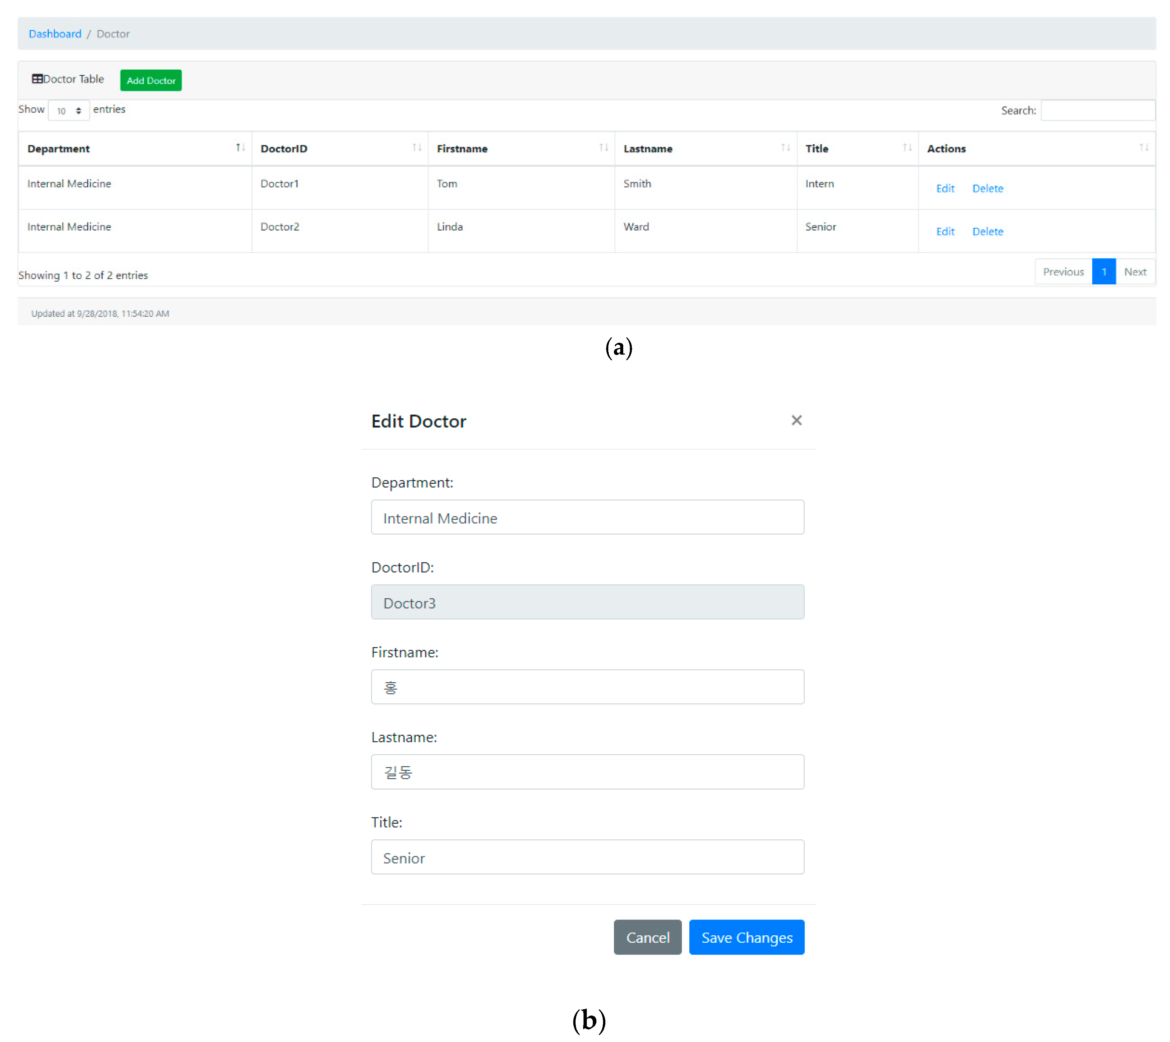1170x1042 pixels.
Task: Select the Ward lastname cell
Action: (706, 231)
